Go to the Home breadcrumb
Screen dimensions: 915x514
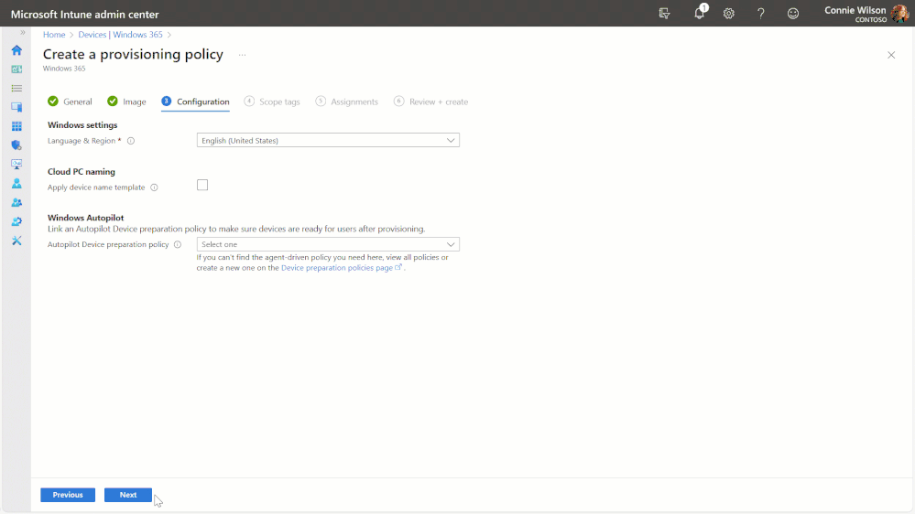54,35
